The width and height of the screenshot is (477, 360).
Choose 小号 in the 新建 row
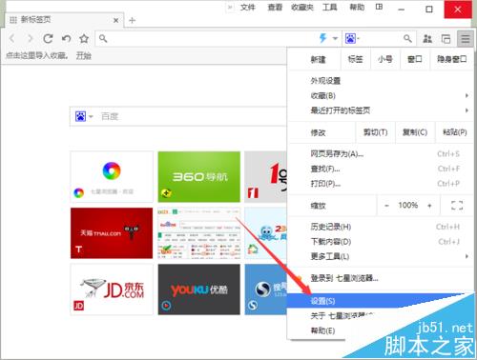coord(385,59)
